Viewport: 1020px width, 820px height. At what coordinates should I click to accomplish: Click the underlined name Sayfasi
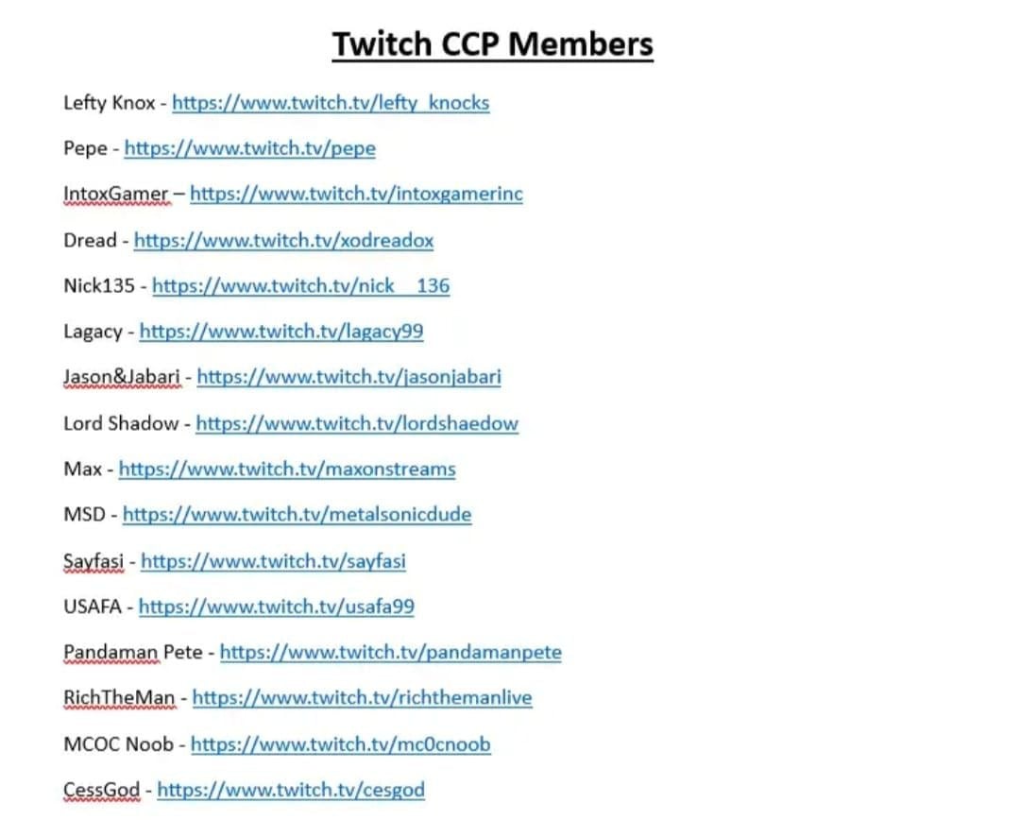pos(93,561)
